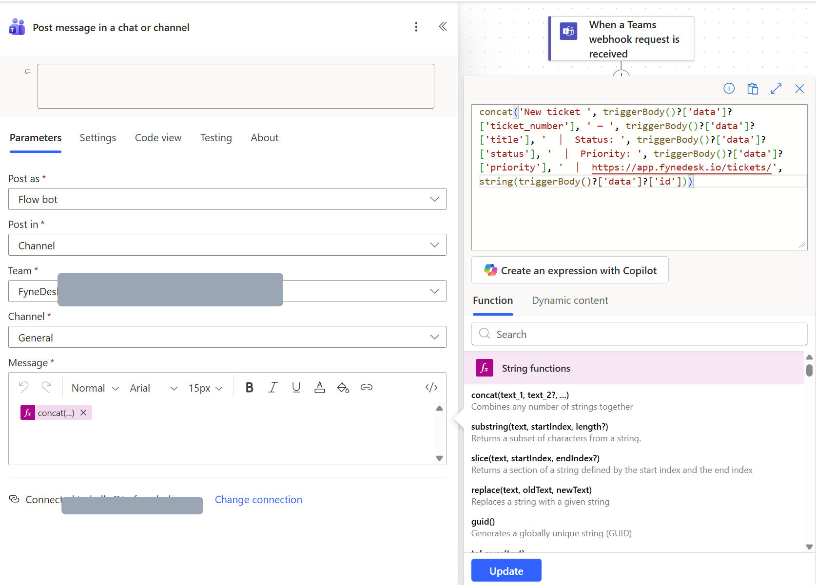
Task: Open the Normal paragraph style dropdown
Action: [x=95, y=388]
